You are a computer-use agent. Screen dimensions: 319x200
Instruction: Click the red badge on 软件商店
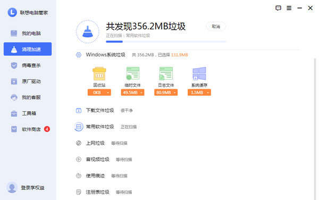[47, 129]
